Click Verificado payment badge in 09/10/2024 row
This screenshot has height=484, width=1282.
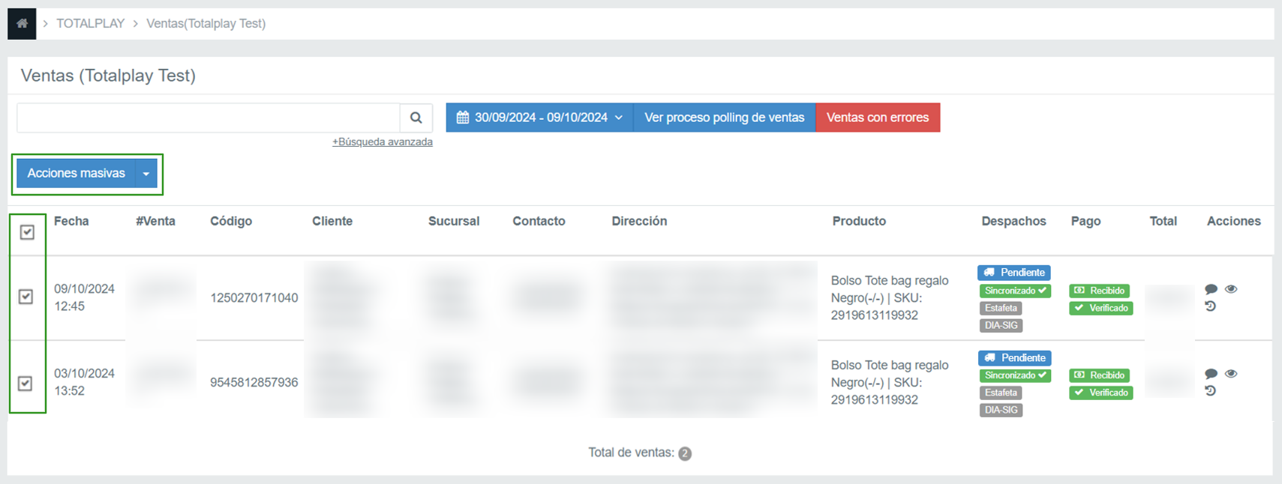point(1100,308)
